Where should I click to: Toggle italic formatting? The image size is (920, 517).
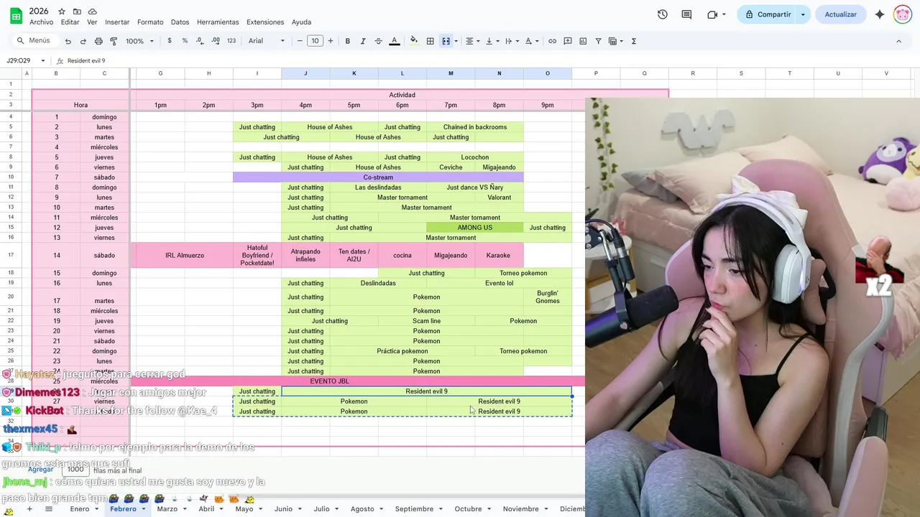(x=363, y=41)
